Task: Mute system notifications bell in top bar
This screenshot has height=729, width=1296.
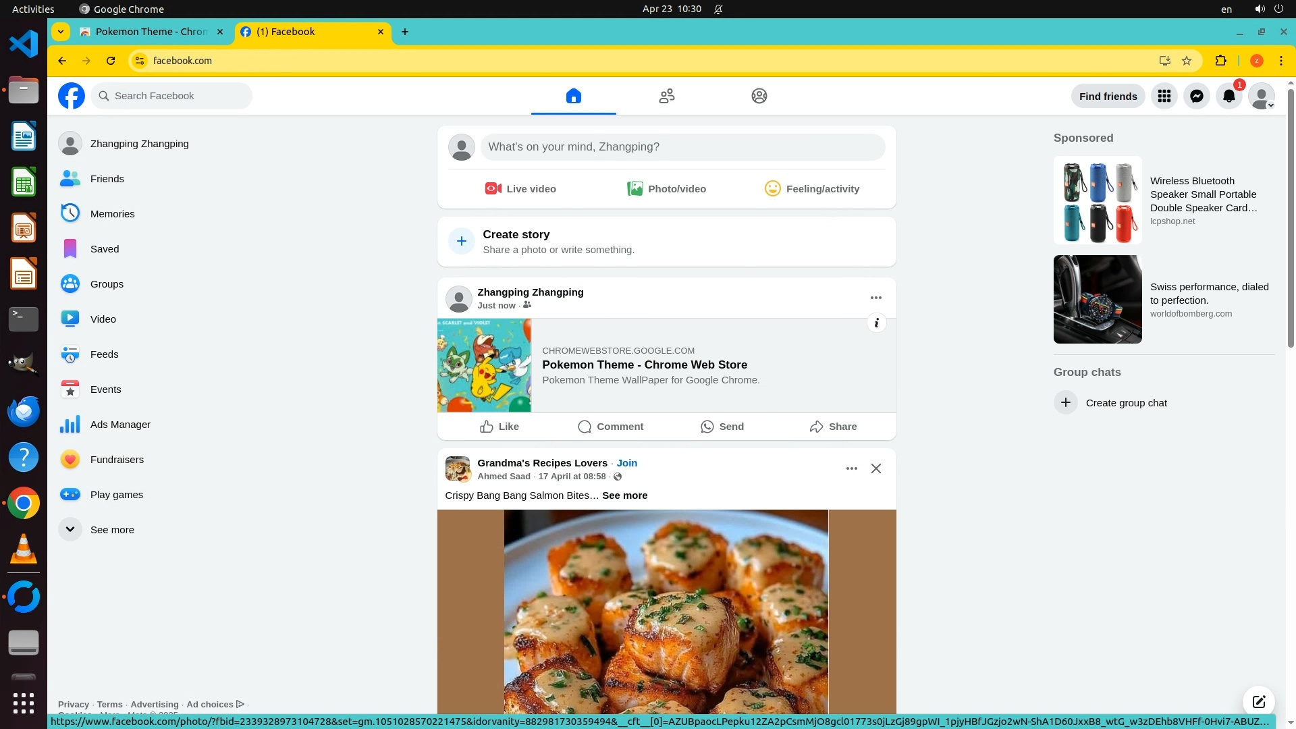Action: point(719,9)
